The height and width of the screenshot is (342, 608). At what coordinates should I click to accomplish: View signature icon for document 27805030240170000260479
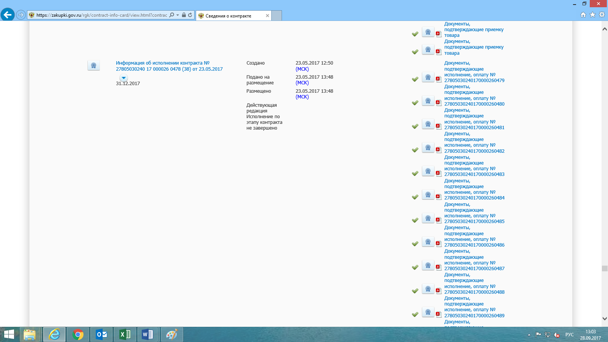click(x=428, y=77)
